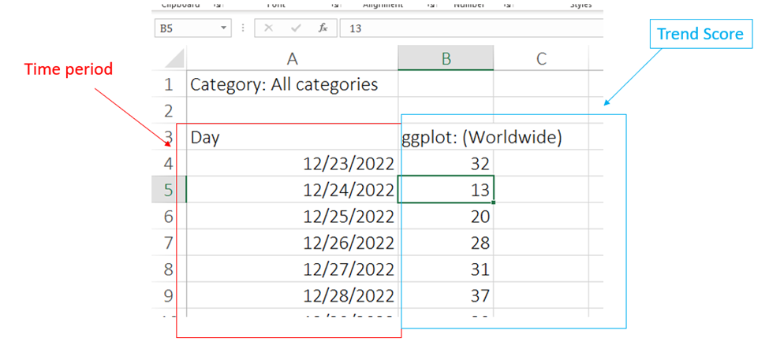The image size is (769, 345).
Task: Select row 2 header
Action: click(x=169, y=111)
